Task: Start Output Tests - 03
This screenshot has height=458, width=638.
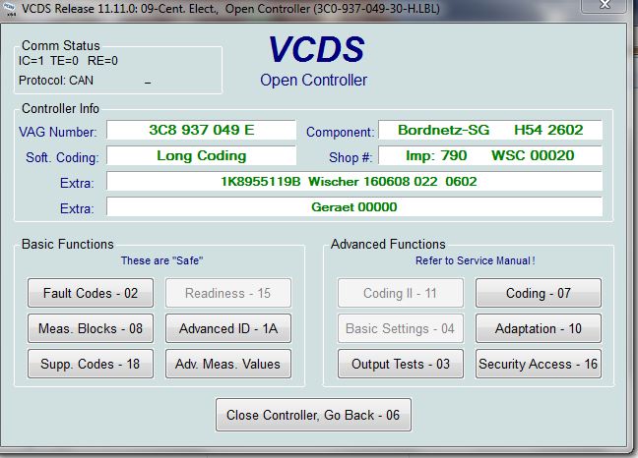Action: [x=401, y=364]
